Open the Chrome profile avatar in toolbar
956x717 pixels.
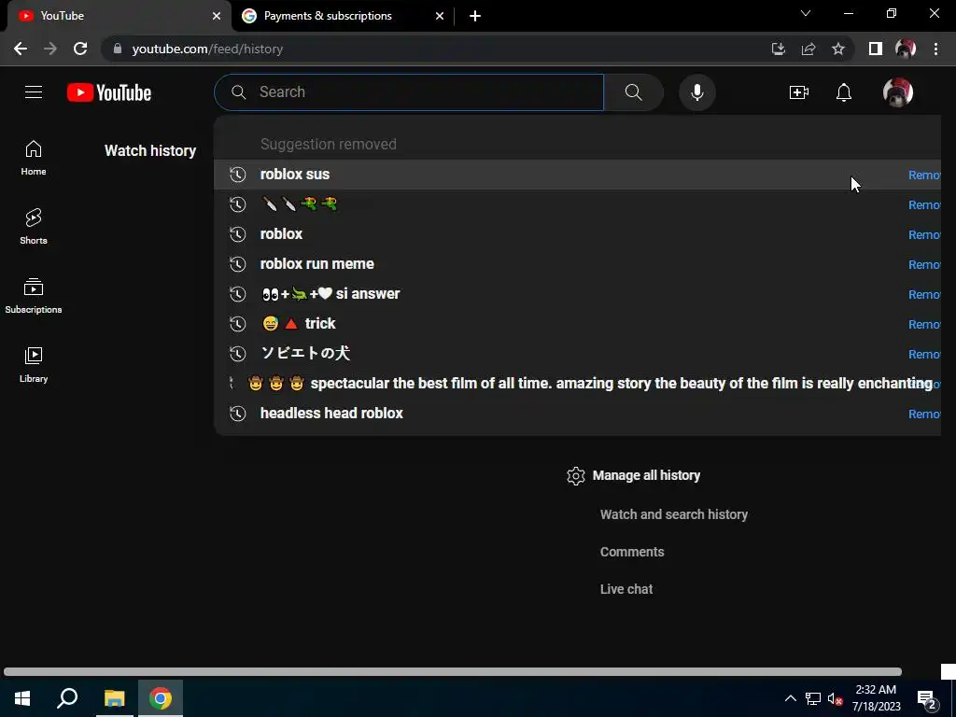[x=906, y=49]
